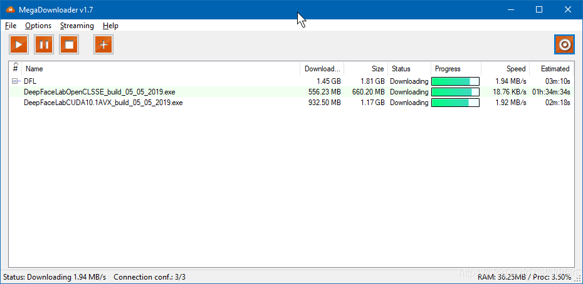The image size is (583, 284).
Task: Stop downloads with the Stop toolbar button
Action: pos(69,44)
